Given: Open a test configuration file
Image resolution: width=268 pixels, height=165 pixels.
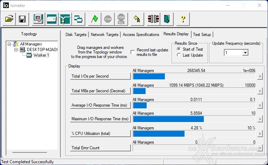Looking at the screenshot, I should point(9,19).
